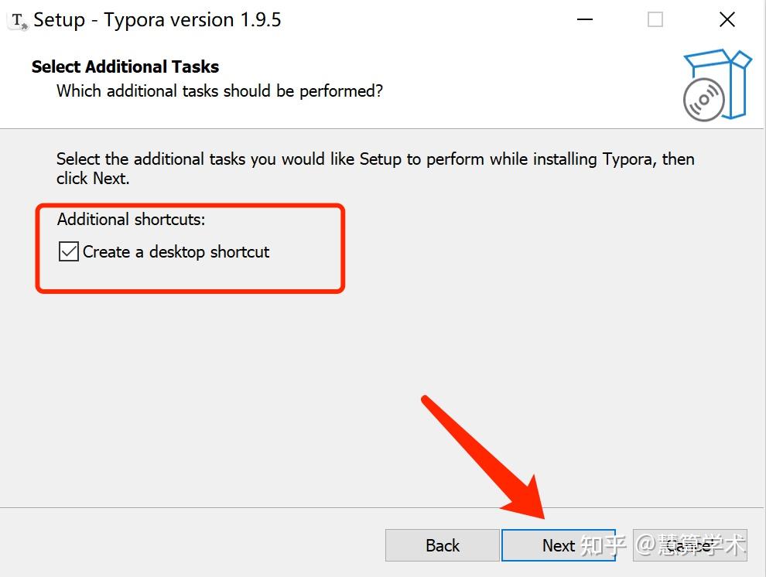Click the 'Select Additional Tasks' heading

click(x=125, y=67)
